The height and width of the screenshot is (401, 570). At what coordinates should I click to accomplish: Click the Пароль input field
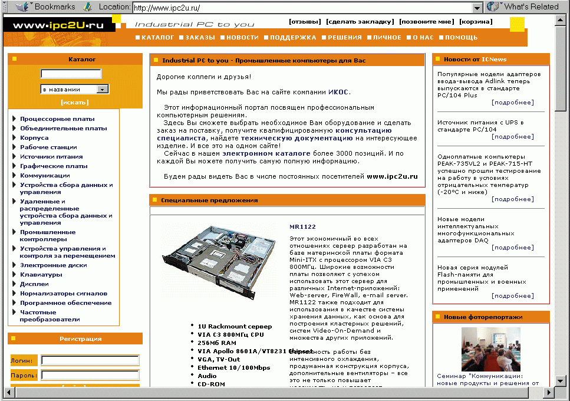coord(90,375)
